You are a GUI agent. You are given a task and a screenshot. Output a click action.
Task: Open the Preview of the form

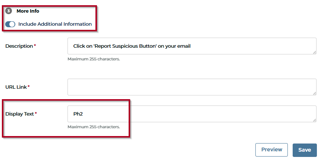pyautogui.click(x=271, y=150)
